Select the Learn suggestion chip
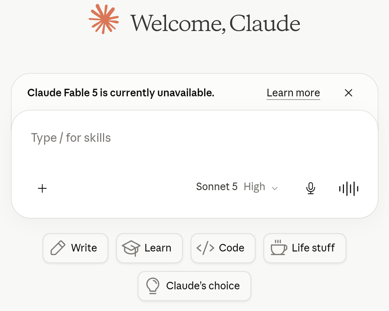The image size is (389, 311). (149, 248)
